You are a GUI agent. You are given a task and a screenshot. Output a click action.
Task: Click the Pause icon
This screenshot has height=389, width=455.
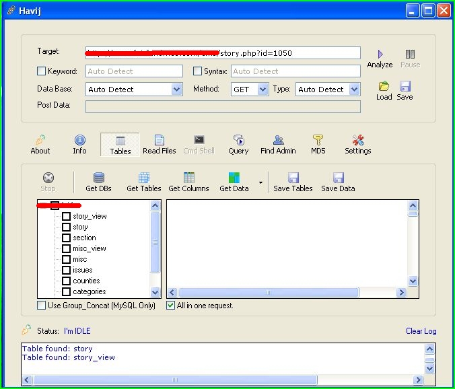[410, 54]
